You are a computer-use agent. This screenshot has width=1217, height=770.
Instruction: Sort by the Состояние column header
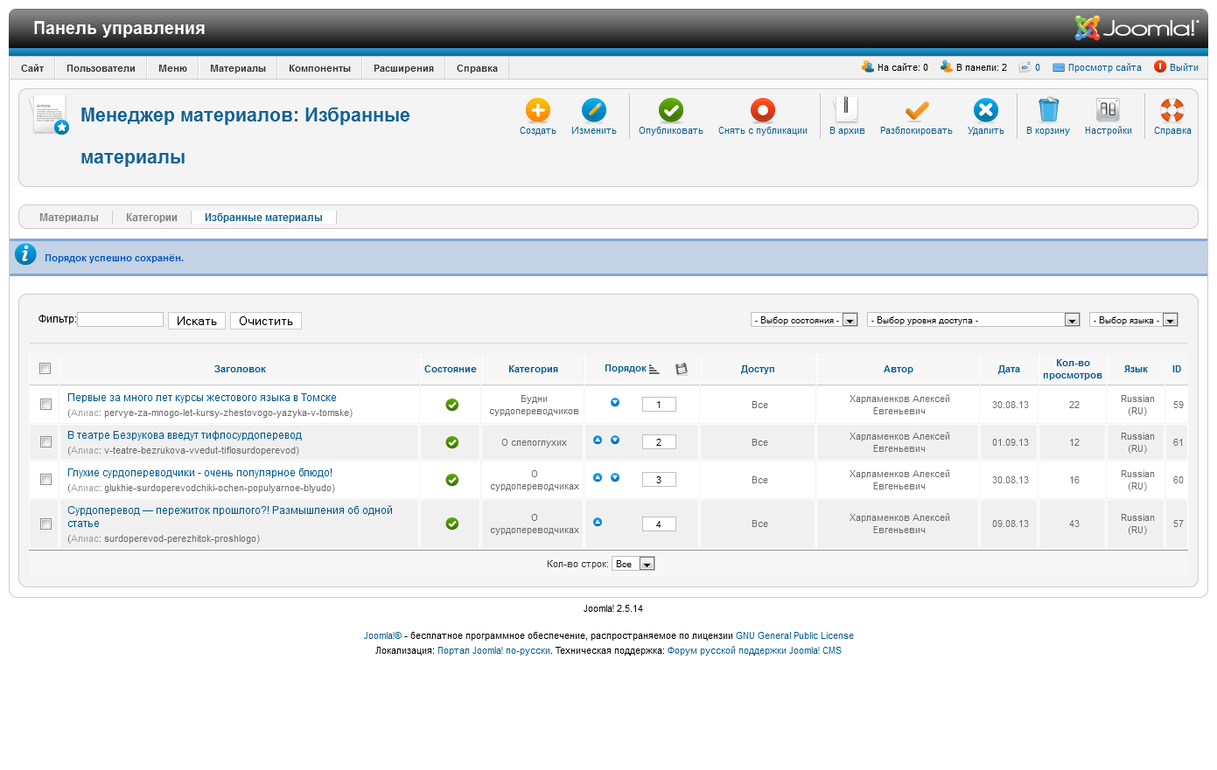coord(451,369)
